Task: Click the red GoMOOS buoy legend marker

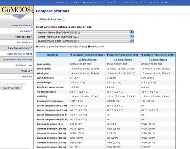Action: coord(37,46)
